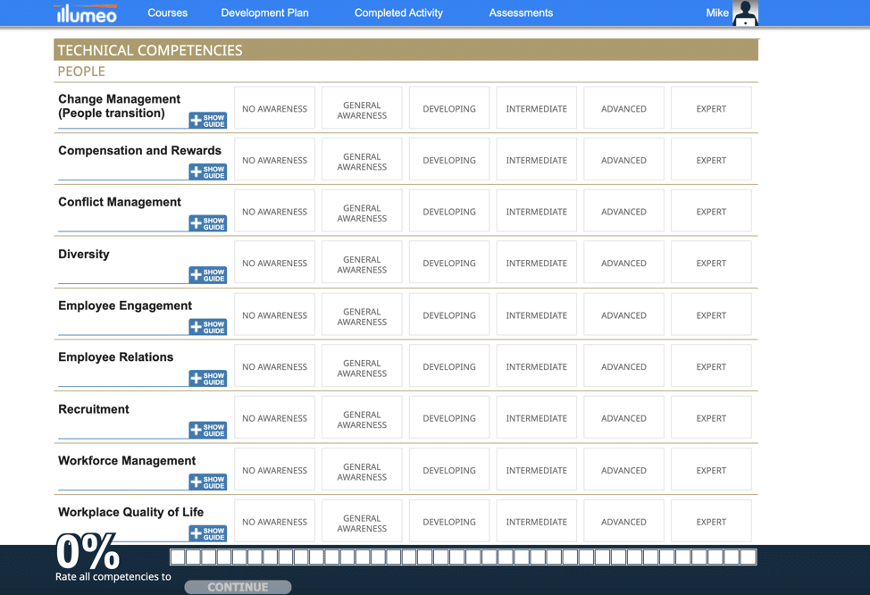Click the illumeo logo
Screen dimensions: 870x595
(x=86, y=13)
